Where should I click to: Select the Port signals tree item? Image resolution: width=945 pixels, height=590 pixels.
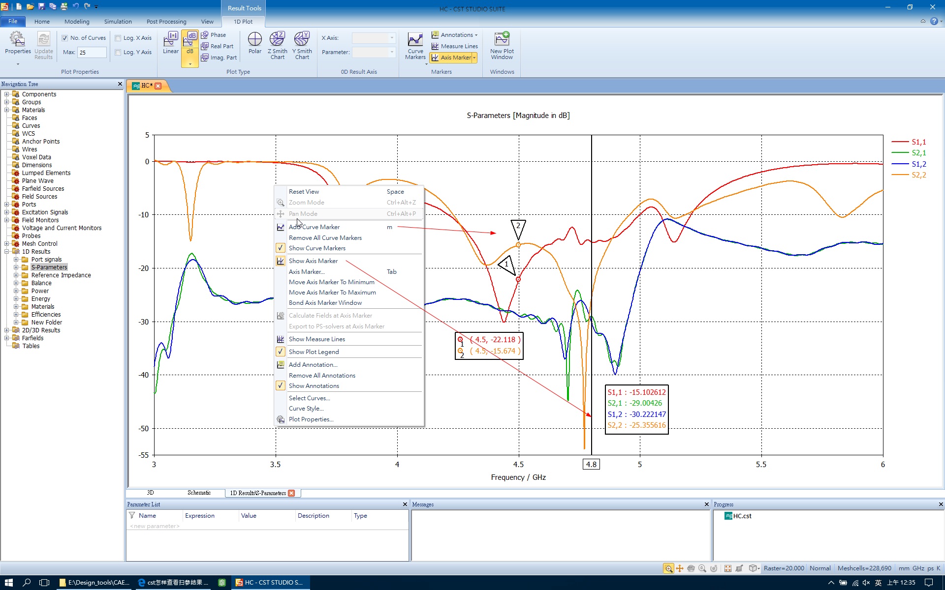(x=47, y=260)
